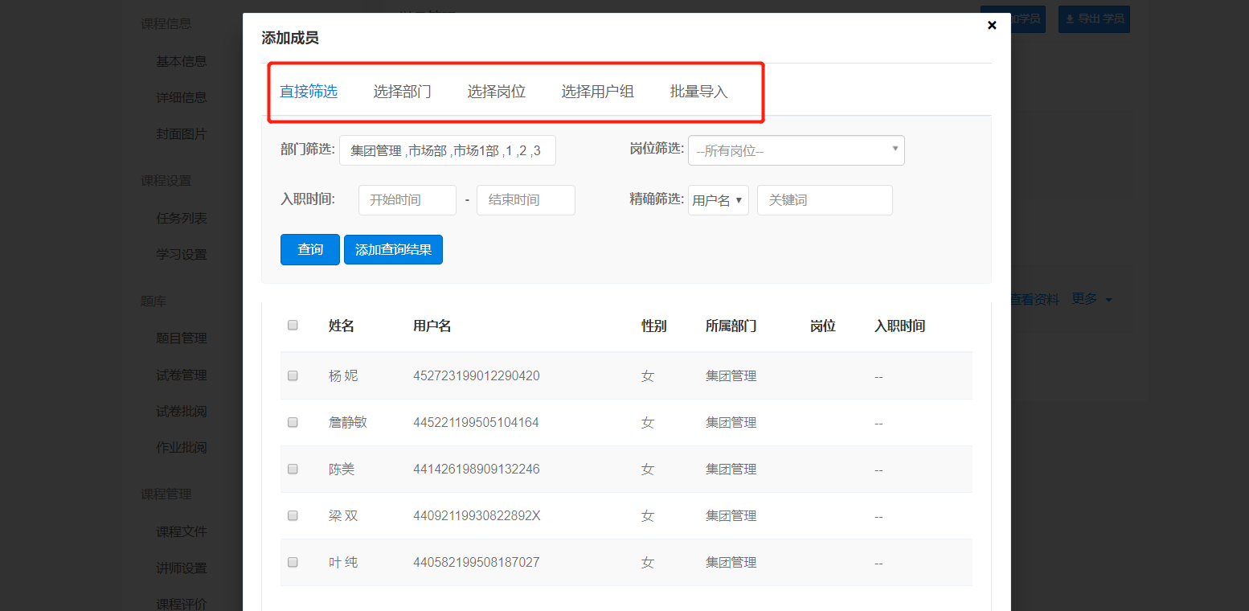Close the 添加成员 dialog
The width and height of the screenshot is (1249, 611).
[x=992, y=25]
